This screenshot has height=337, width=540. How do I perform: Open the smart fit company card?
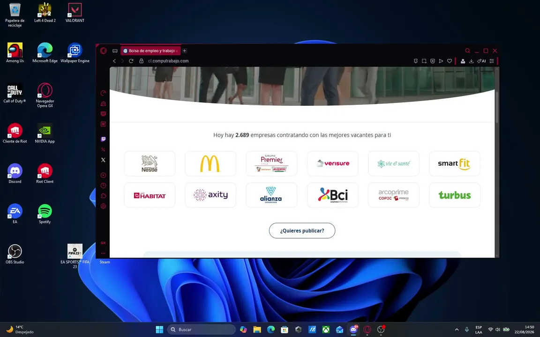point(455,164)
